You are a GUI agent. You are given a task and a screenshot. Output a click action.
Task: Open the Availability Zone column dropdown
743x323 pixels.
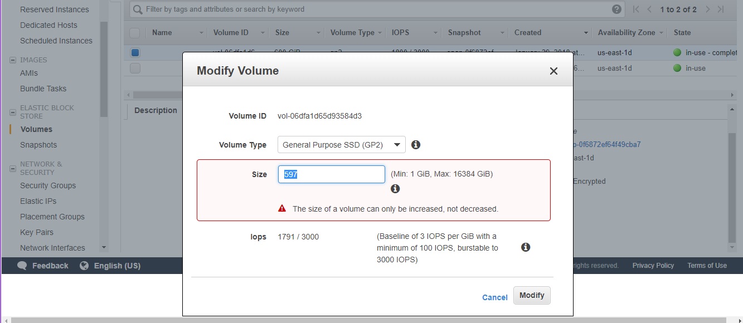click(661, 32)
